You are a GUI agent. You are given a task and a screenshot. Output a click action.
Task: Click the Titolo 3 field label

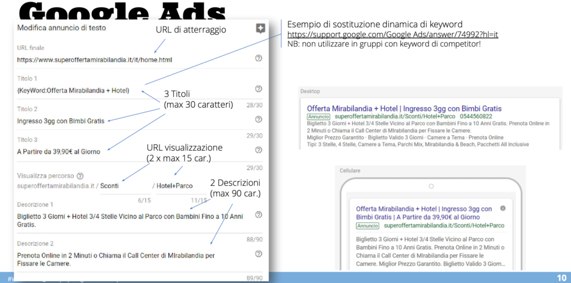[27, 139]
